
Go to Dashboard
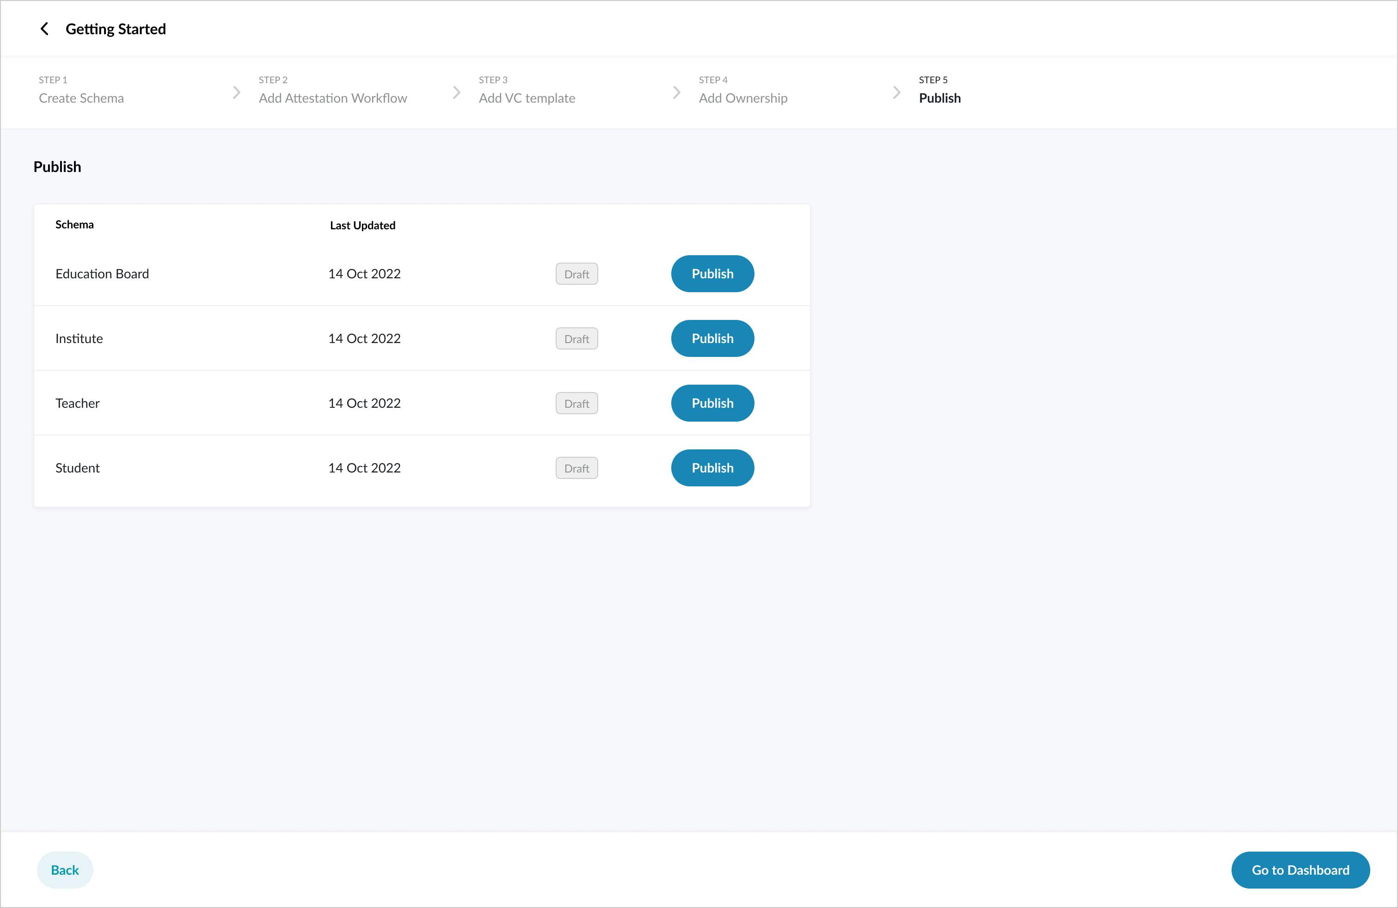1300,870
